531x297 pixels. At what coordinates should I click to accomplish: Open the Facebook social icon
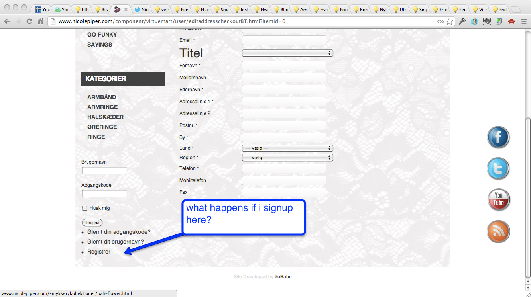(x=498, y=137)
